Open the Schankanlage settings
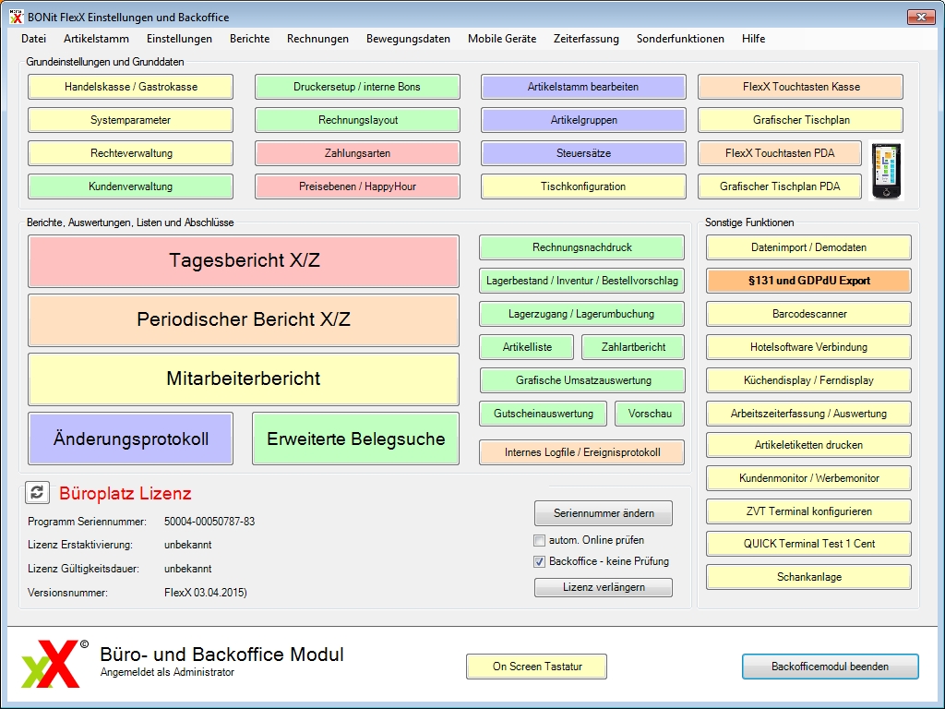This screenshot has width=945, height=709. click(808, 577)
